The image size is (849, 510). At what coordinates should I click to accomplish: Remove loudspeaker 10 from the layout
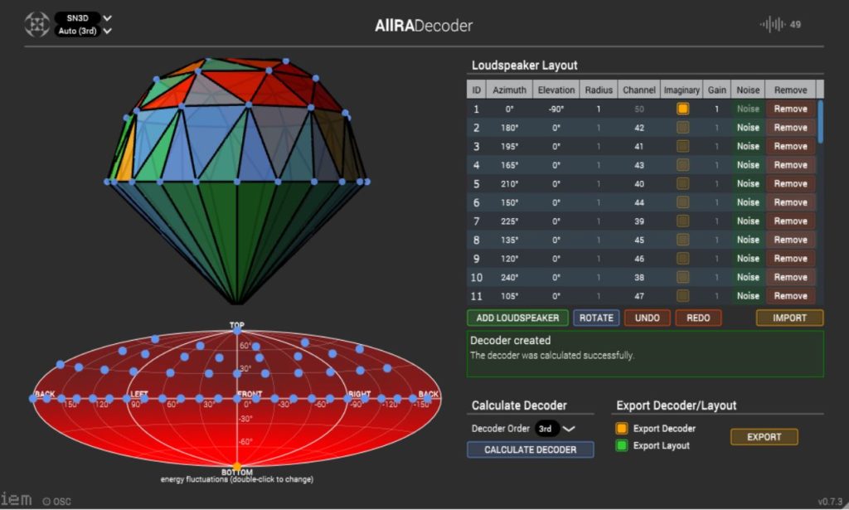coord(790,277)
